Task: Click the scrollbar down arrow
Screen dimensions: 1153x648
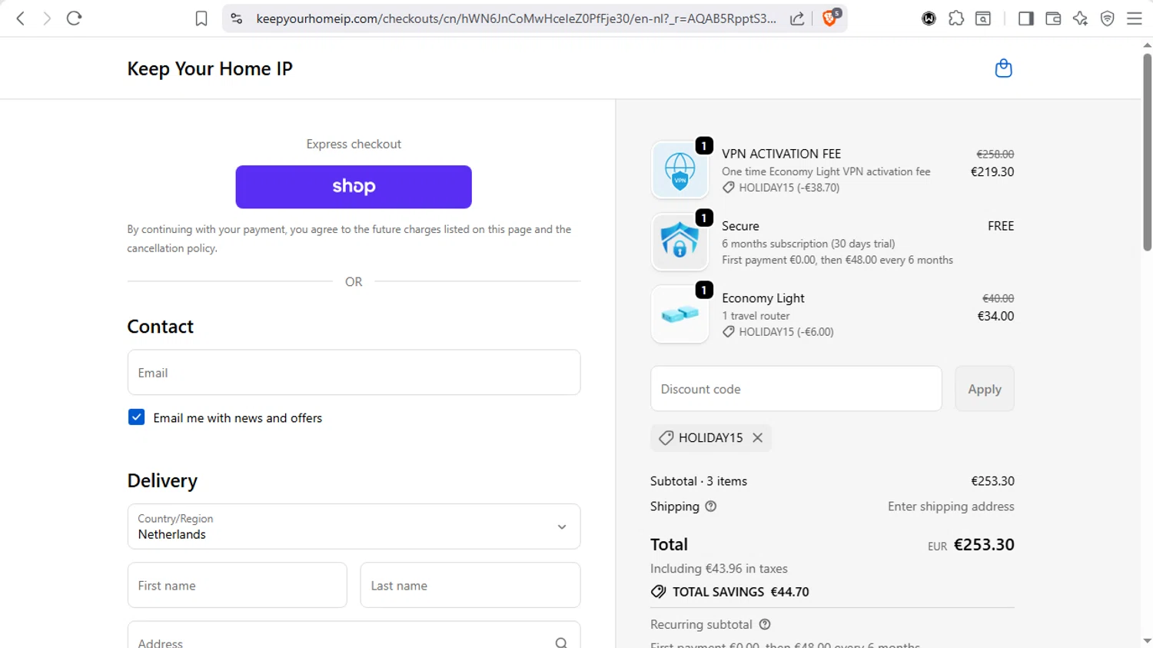Action: [1147, 640]
